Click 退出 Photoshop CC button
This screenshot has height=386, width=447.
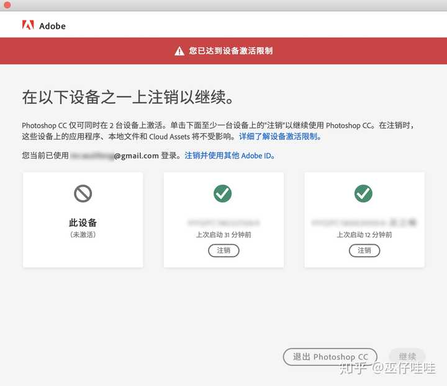click(330, 357)
